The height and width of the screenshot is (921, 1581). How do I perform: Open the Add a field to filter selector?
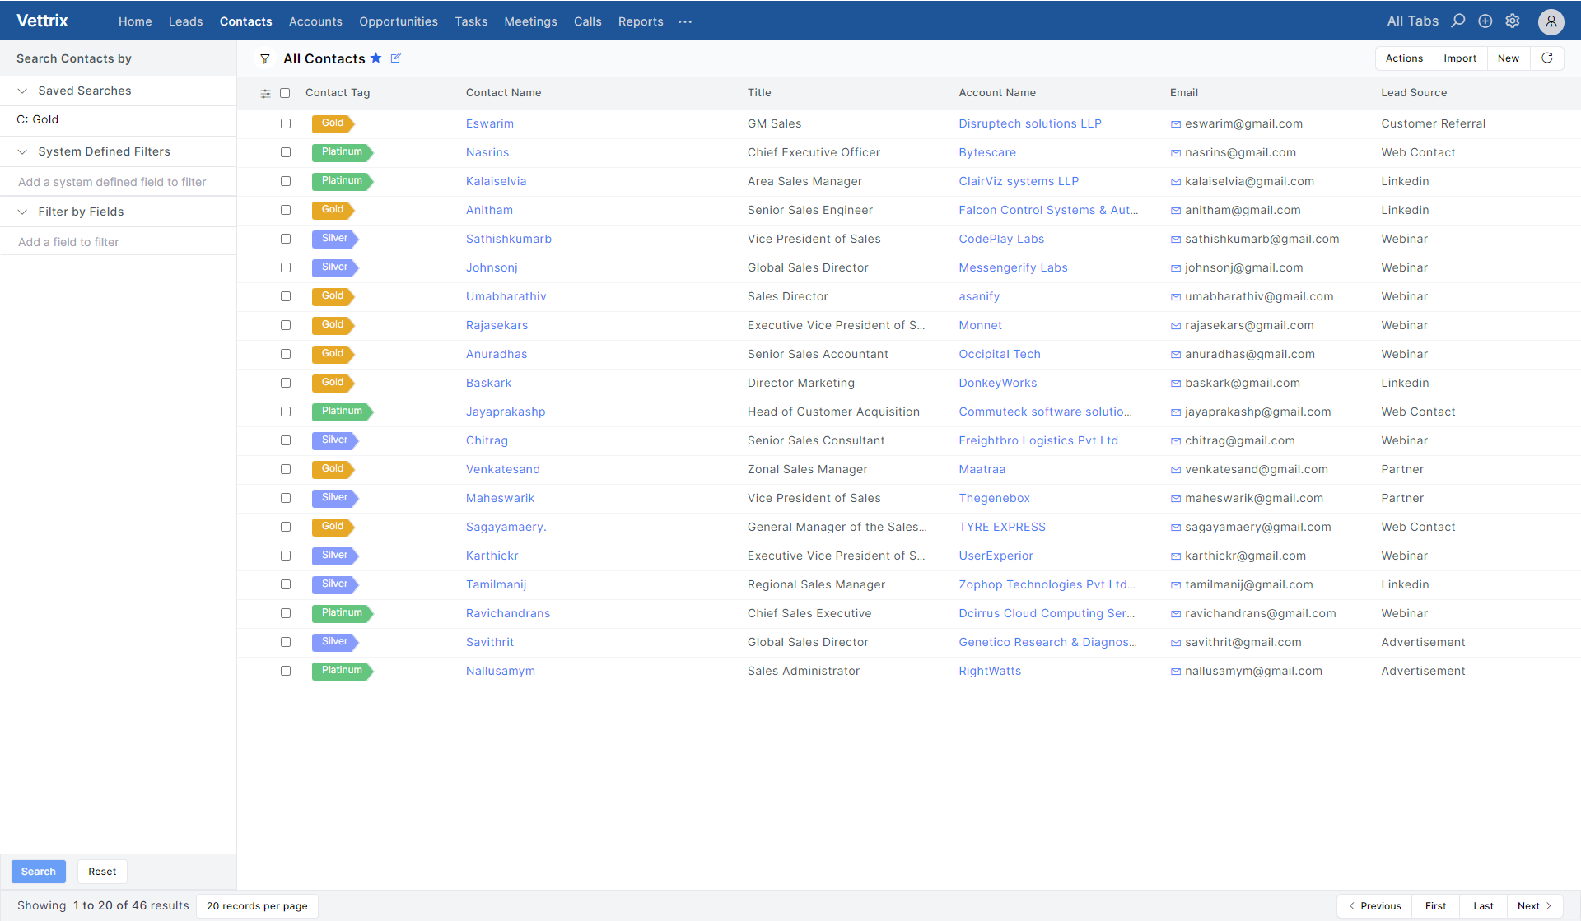click(x=118, y=242)
